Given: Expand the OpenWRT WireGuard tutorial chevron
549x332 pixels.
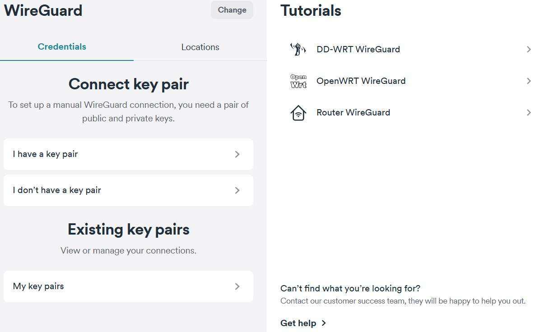Looking at the screenshot, I should 529,81.
